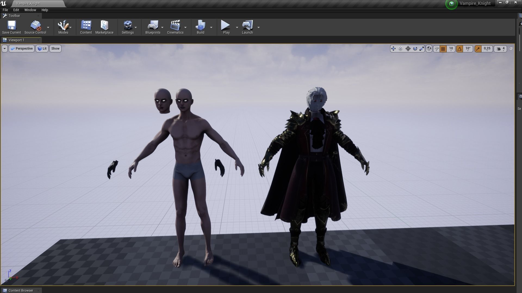Screen dimensions: 522x293
Task: Click the Play button in toolbar
Action: pyautogui.click(x=226, y=26)
